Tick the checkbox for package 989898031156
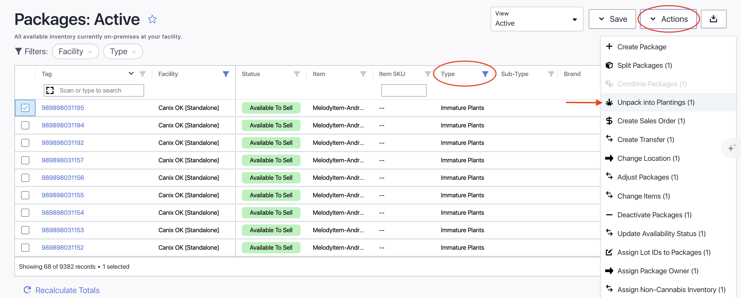The width and height of the screenshot is (741, 298). (x=25, y=178)
